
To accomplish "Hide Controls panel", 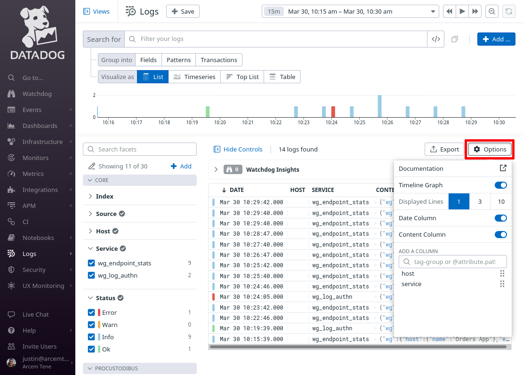I will (238, 149).
